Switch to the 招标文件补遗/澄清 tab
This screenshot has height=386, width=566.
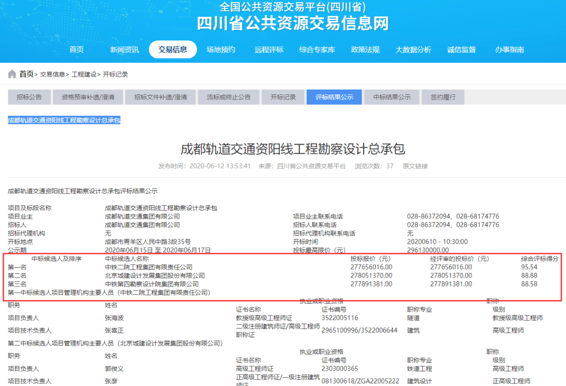pyautogui.click(x=160, y=97)
